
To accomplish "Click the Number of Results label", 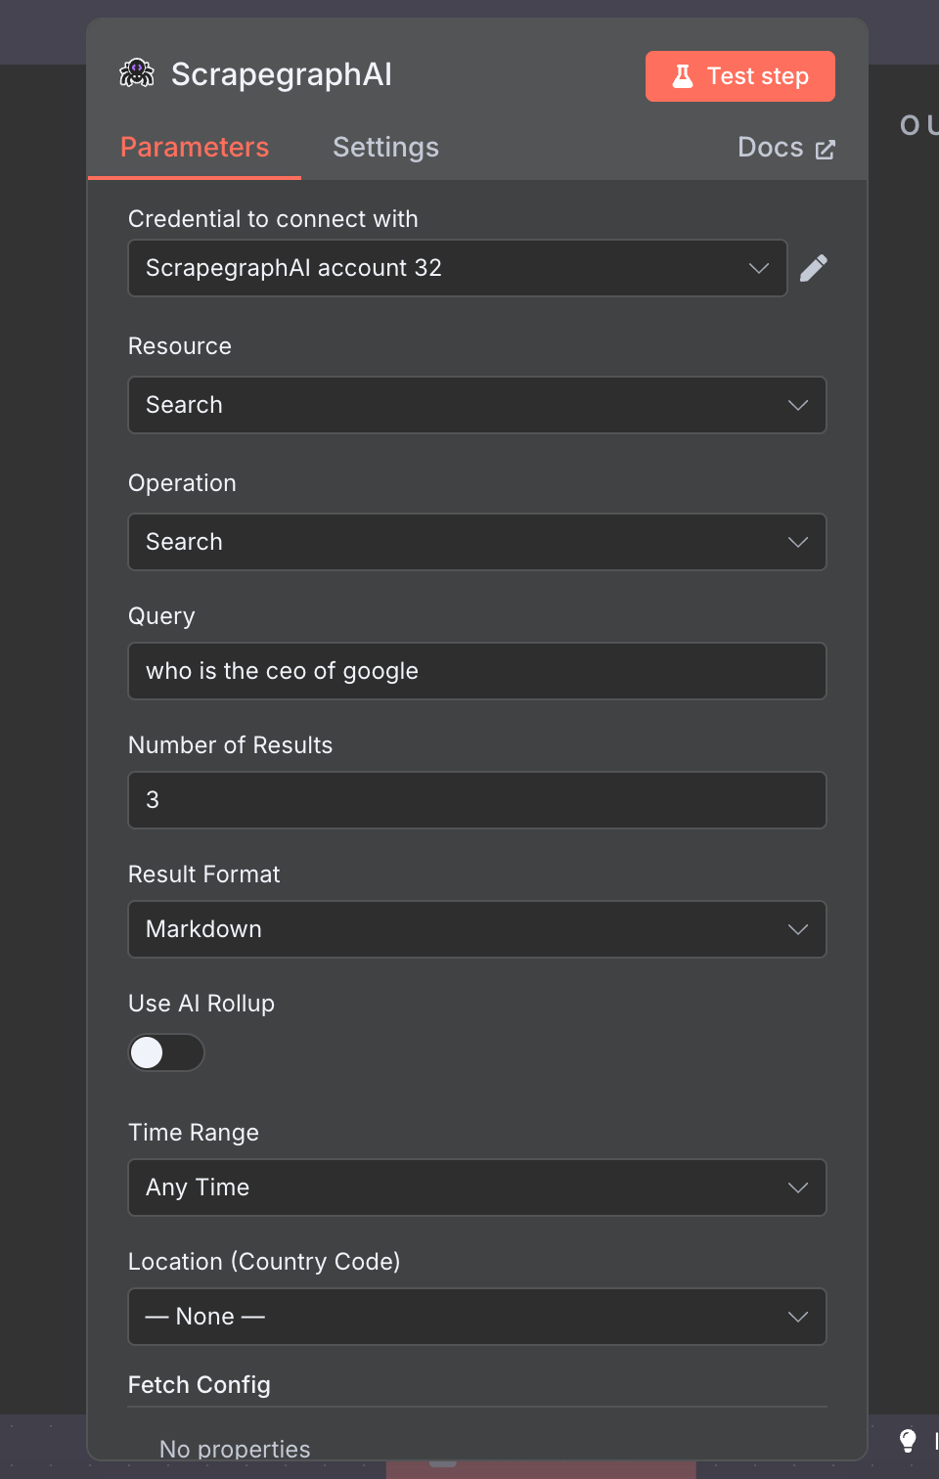I will tap(231, 745).
